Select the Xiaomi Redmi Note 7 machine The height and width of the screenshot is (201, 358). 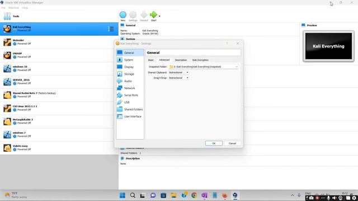point(59,95)
